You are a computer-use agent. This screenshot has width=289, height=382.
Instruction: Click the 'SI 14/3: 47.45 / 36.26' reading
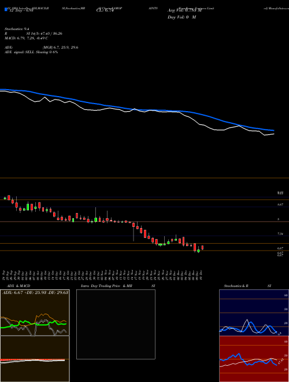coord(45,34)
